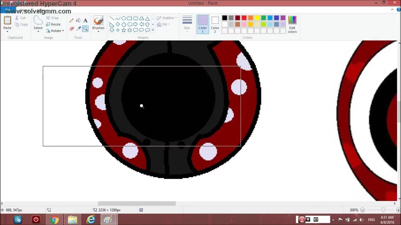Image resolution: width=401 pixels, height=225 pixels.
Task: Choose the Four-point star shape
Action: click(x=118, y=30)
